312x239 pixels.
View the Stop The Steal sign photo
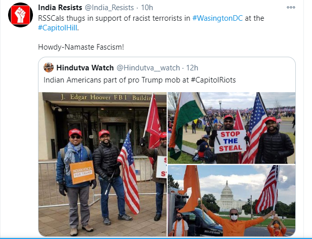pyautogui.click(x=231, y=128)
